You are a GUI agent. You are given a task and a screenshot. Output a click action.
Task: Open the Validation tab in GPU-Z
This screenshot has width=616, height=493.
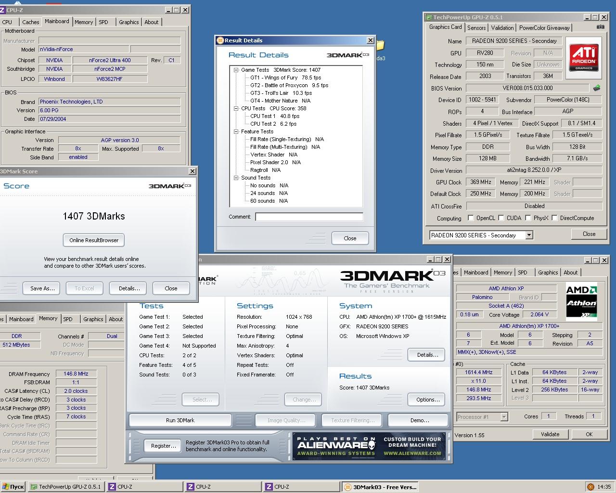pos(502,28)
